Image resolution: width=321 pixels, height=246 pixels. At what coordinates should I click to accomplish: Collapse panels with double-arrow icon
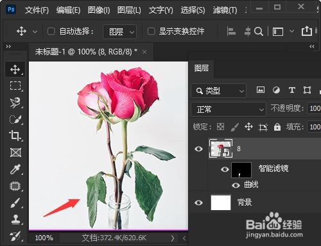pos(312,46)
